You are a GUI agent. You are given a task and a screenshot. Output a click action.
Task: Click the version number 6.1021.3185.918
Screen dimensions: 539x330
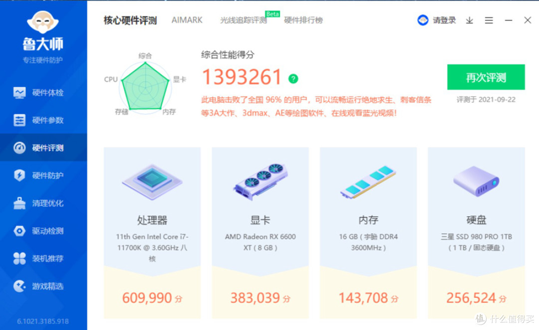(43, 322)
